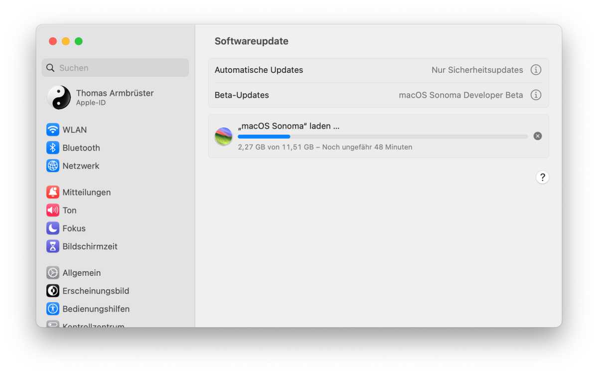598x375 pixels.
Task: Select the Fokus moon icon
Action: [x=53, y=228]
